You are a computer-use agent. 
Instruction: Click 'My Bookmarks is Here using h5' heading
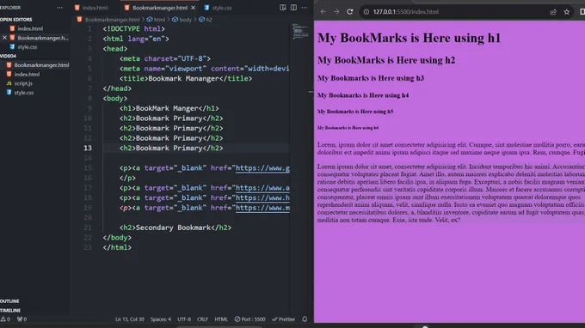(355, 112)
